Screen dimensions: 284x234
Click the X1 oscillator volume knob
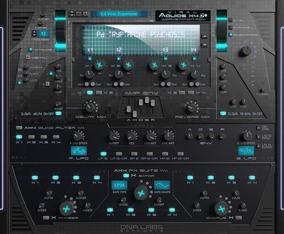tap(99, 65)
